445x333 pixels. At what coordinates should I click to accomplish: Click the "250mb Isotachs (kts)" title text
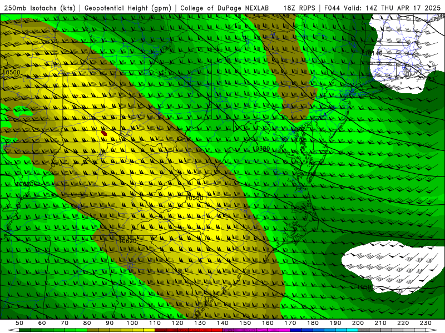39,8
